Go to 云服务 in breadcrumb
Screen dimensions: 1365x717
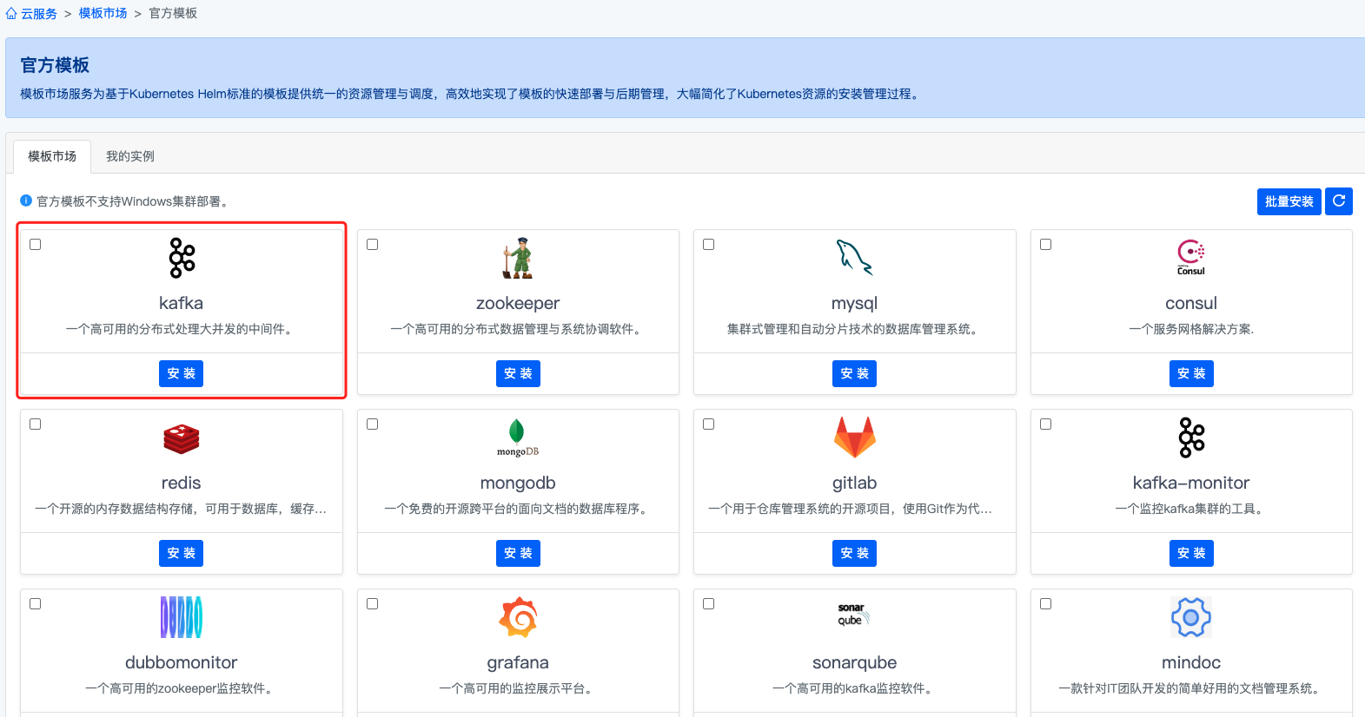coord(39,14)
